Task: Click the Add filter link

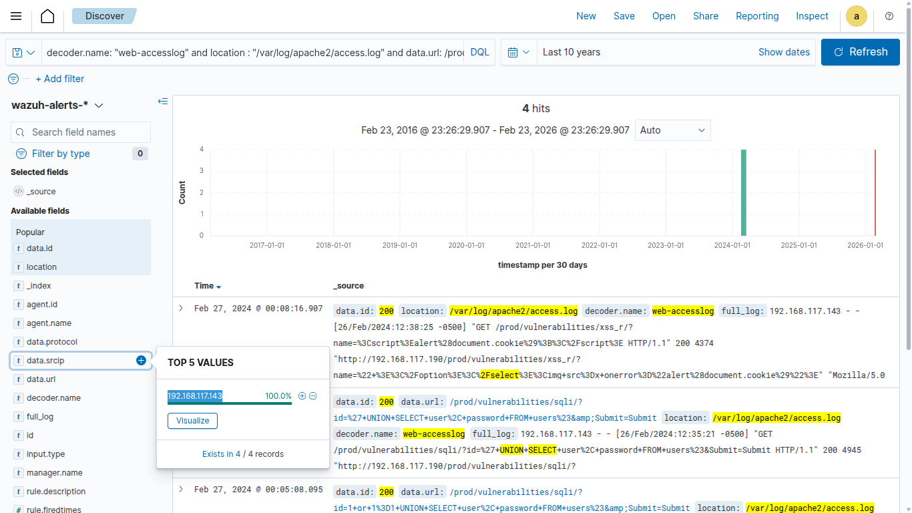Action: 59,79
